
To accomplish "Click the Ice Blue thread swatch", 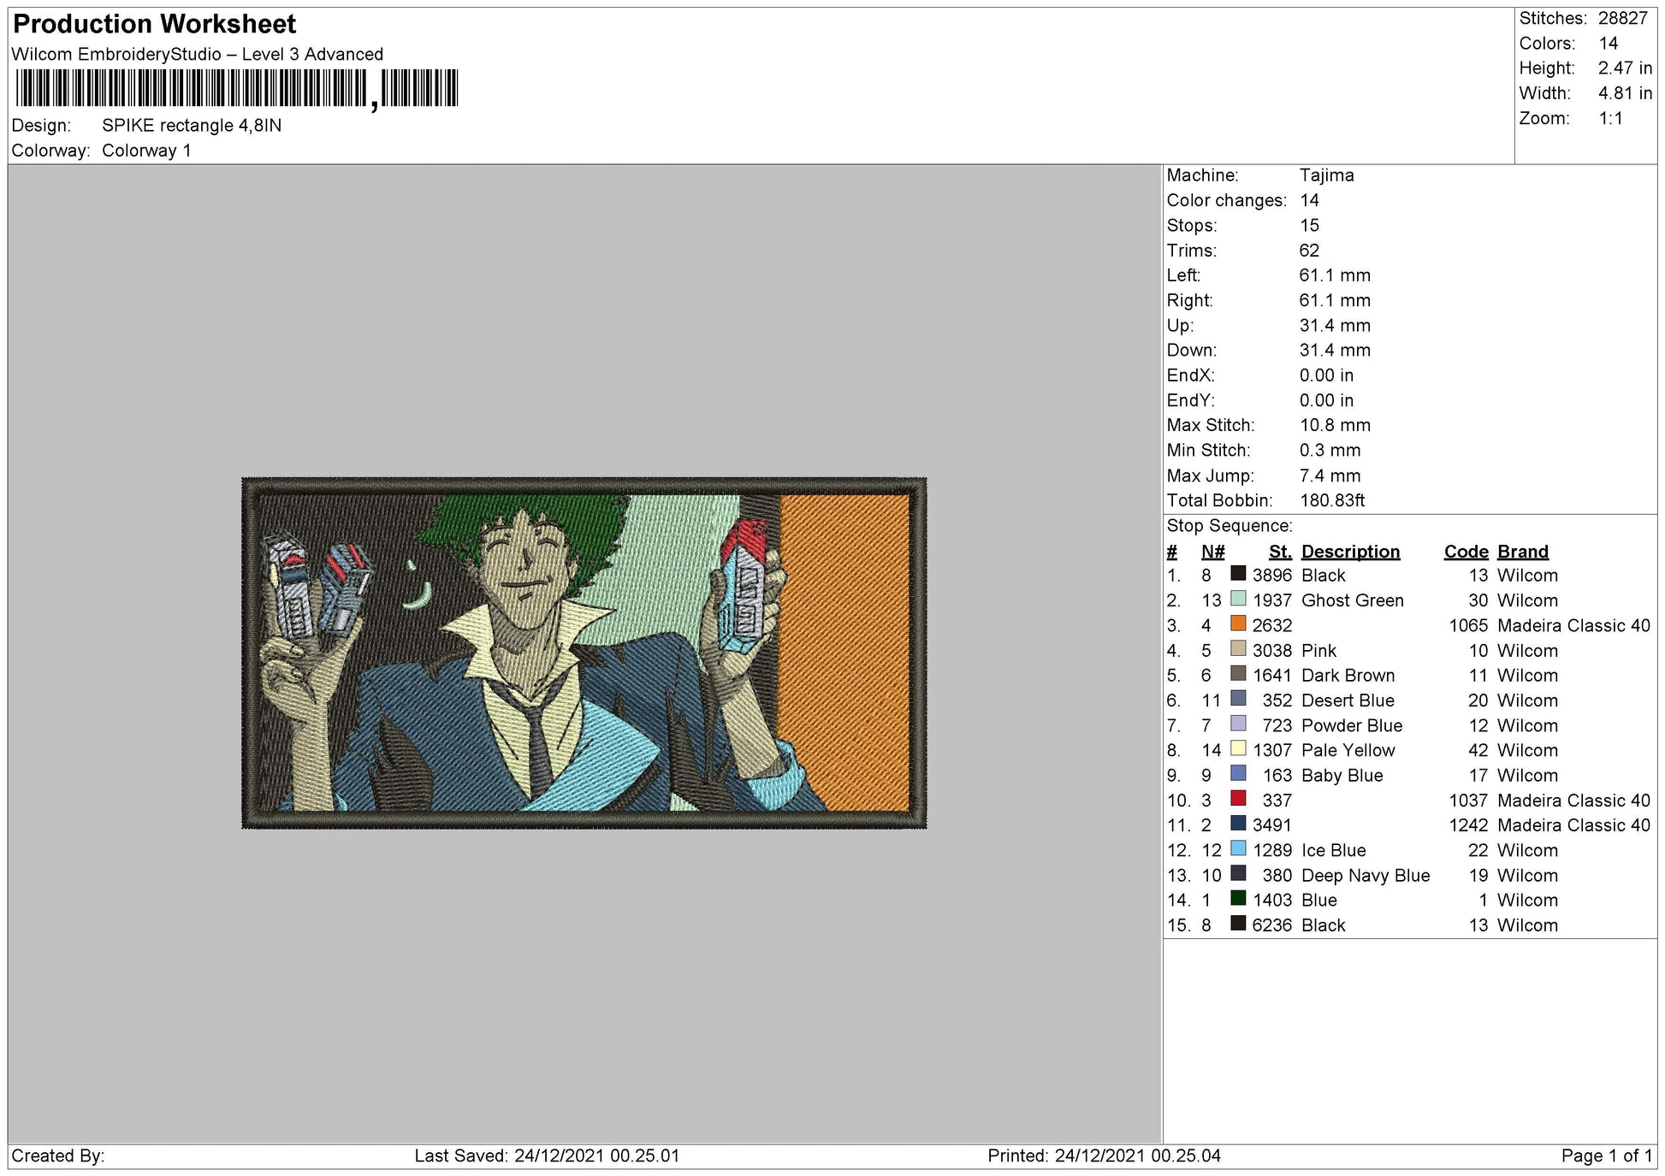I will (x=1238, y=848).
